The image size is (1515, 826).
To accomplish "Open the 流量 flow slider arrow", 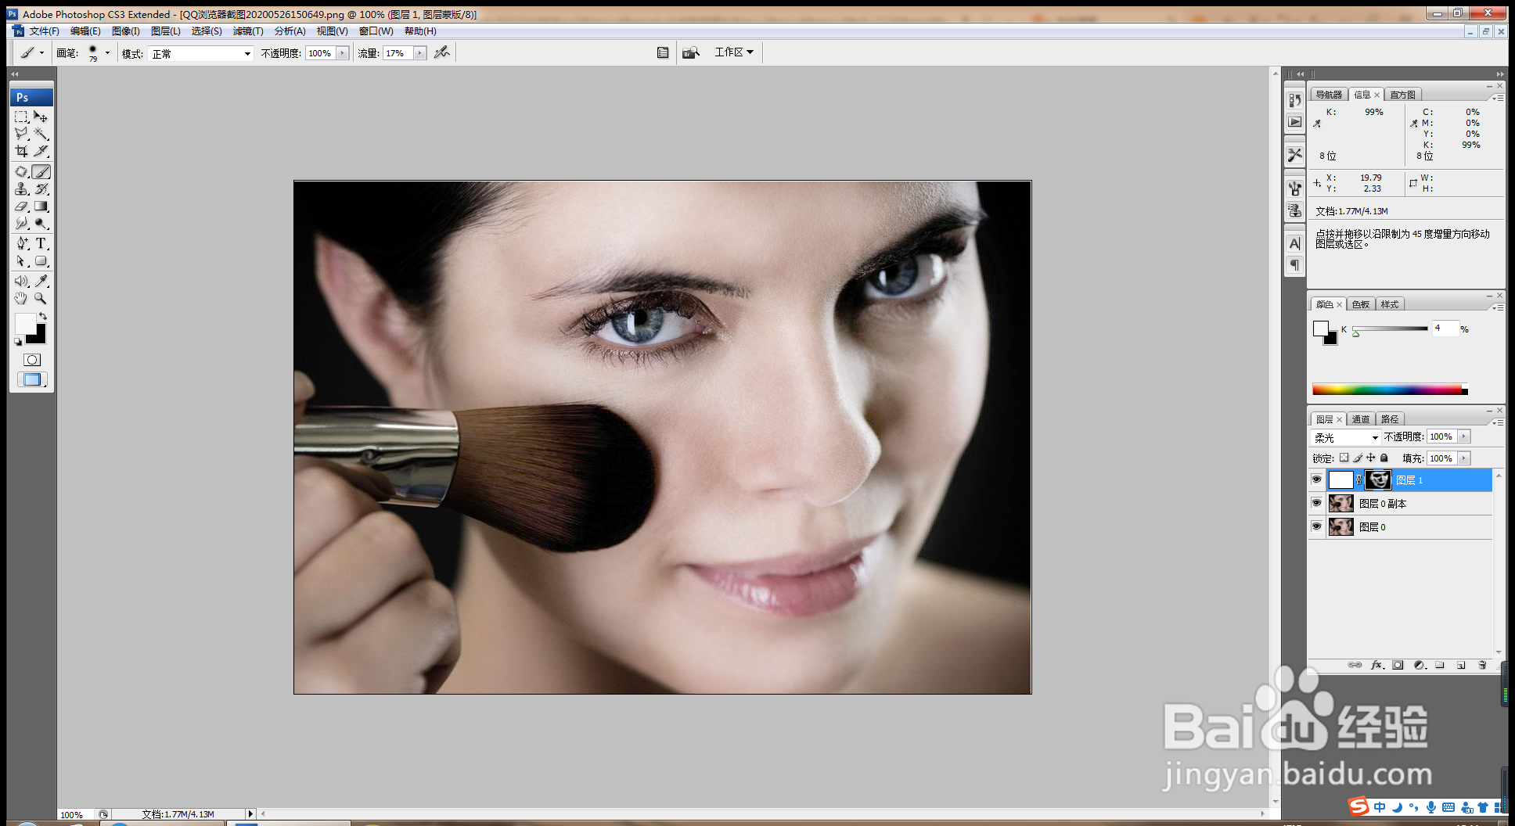I will click(x=420, y=53).
